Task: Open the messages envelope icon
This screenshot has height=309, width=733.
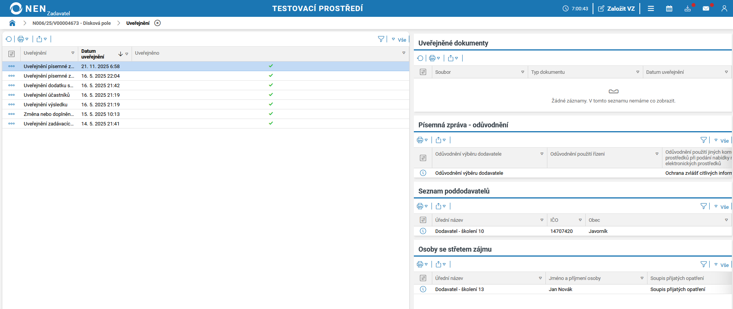Action: 706,8
